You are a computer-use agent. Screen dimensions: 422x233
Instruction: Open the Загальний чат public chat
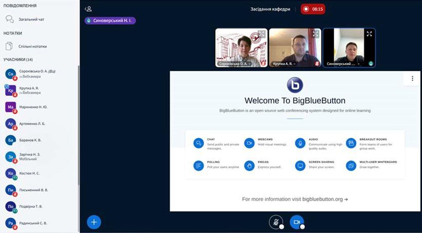pos(25,19)
